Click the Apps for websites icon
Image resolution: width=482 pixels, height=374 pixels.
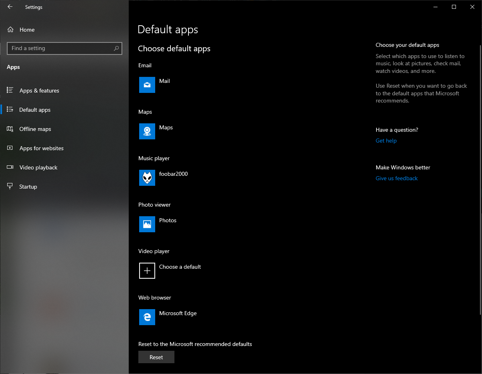click(10, 148)
